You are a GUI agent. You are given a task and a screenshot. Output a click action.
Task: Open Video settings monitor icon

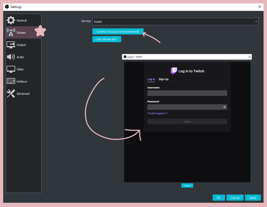click(11, 69)
